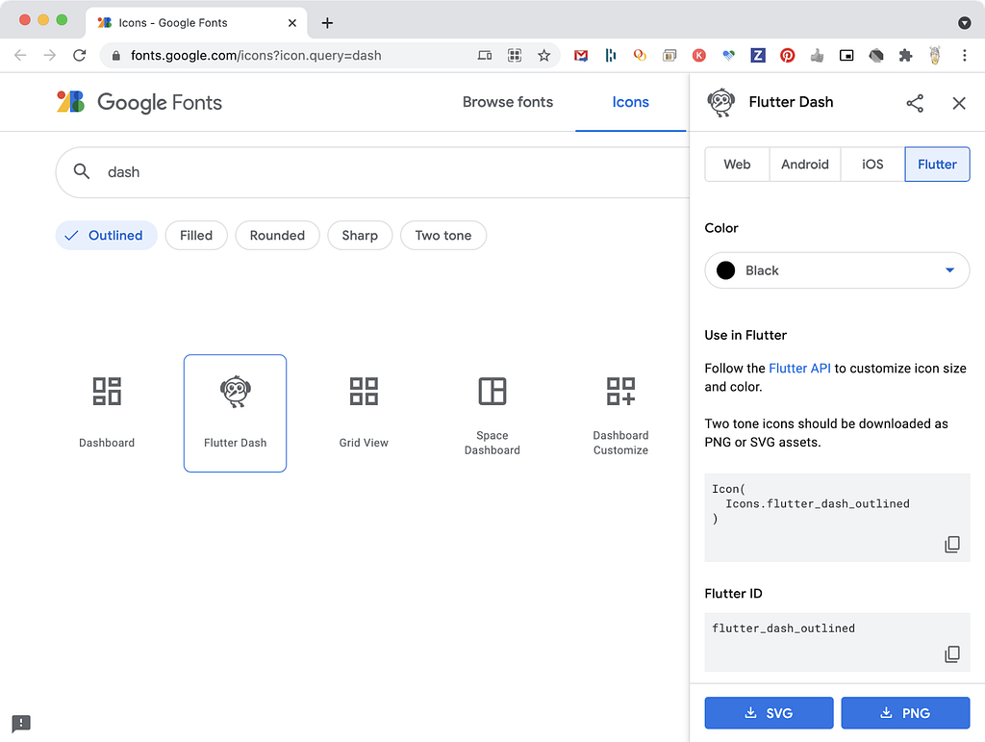Screen dimensions: 985x742
Task: Enable the Sharp style filter
Action: coord(360,235)
